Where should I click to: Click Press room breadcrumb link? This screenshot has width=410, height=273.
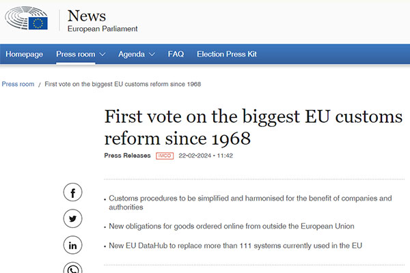click(x=18, y=84)
